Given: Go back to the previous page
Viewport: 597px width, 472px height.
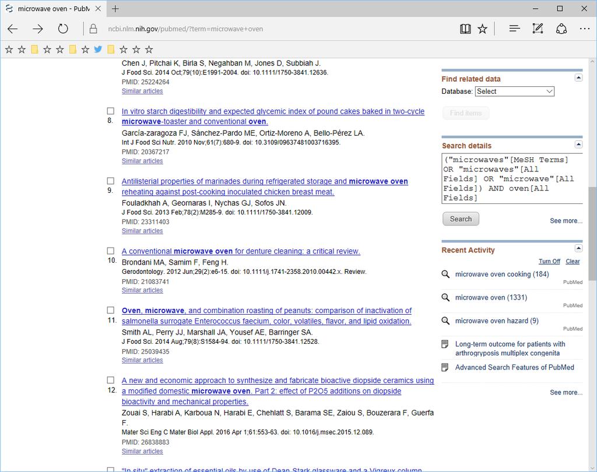Looking at the screenshot, I should tap(13, 29).
